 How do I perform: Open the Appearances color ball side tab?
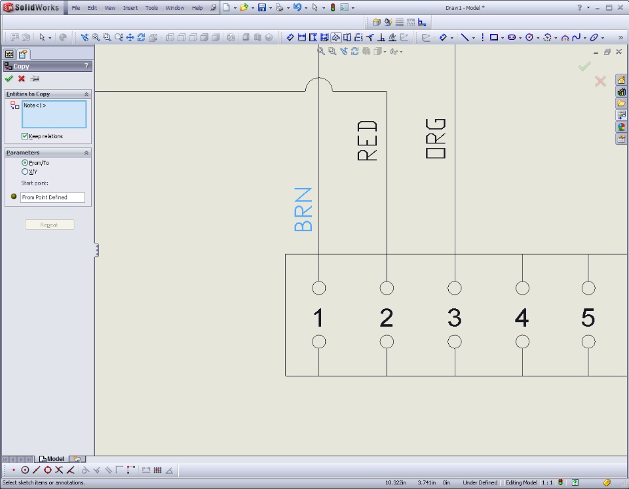coord(621,127)
